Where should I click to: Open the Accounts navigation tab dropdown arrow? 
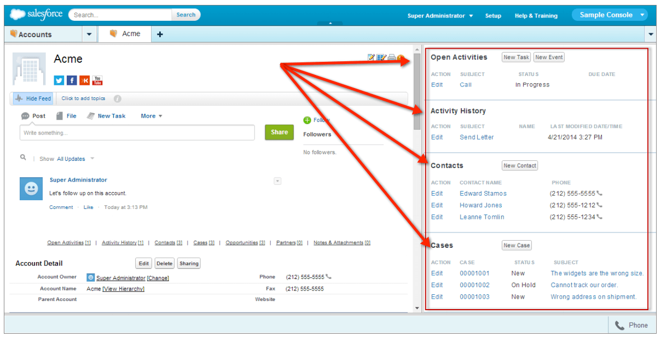[x=89, y=34]
